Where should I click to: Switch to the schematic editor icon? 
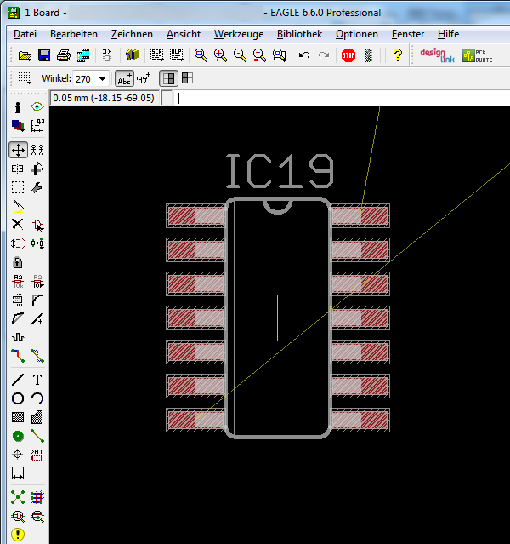[107, 55]
